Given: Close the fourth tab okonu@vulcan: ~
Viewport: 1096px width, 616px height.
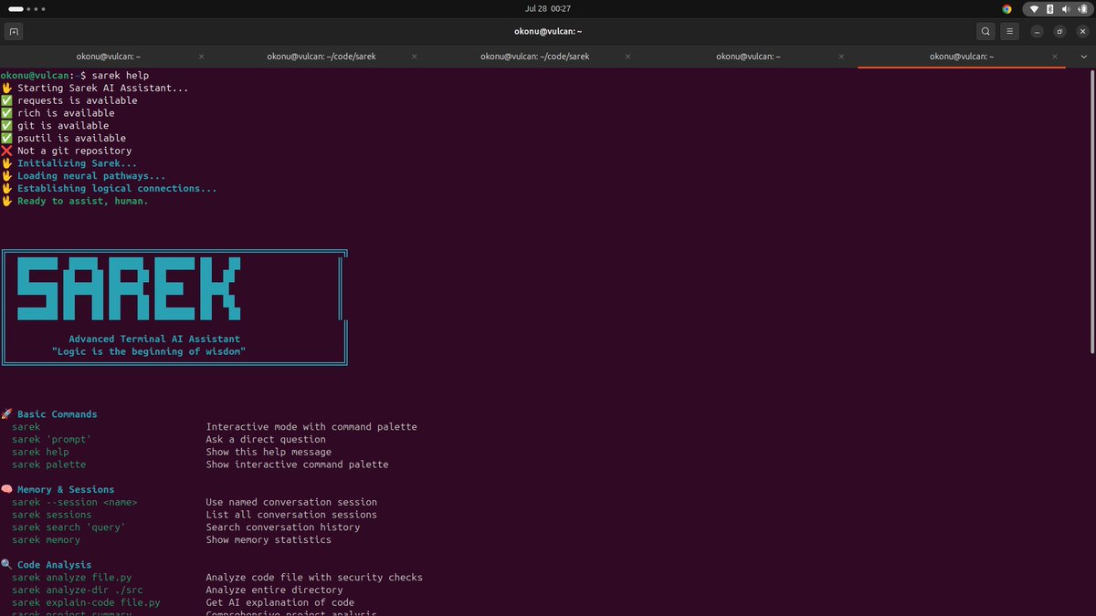Looking at the screenshot, I should [842, 57].
